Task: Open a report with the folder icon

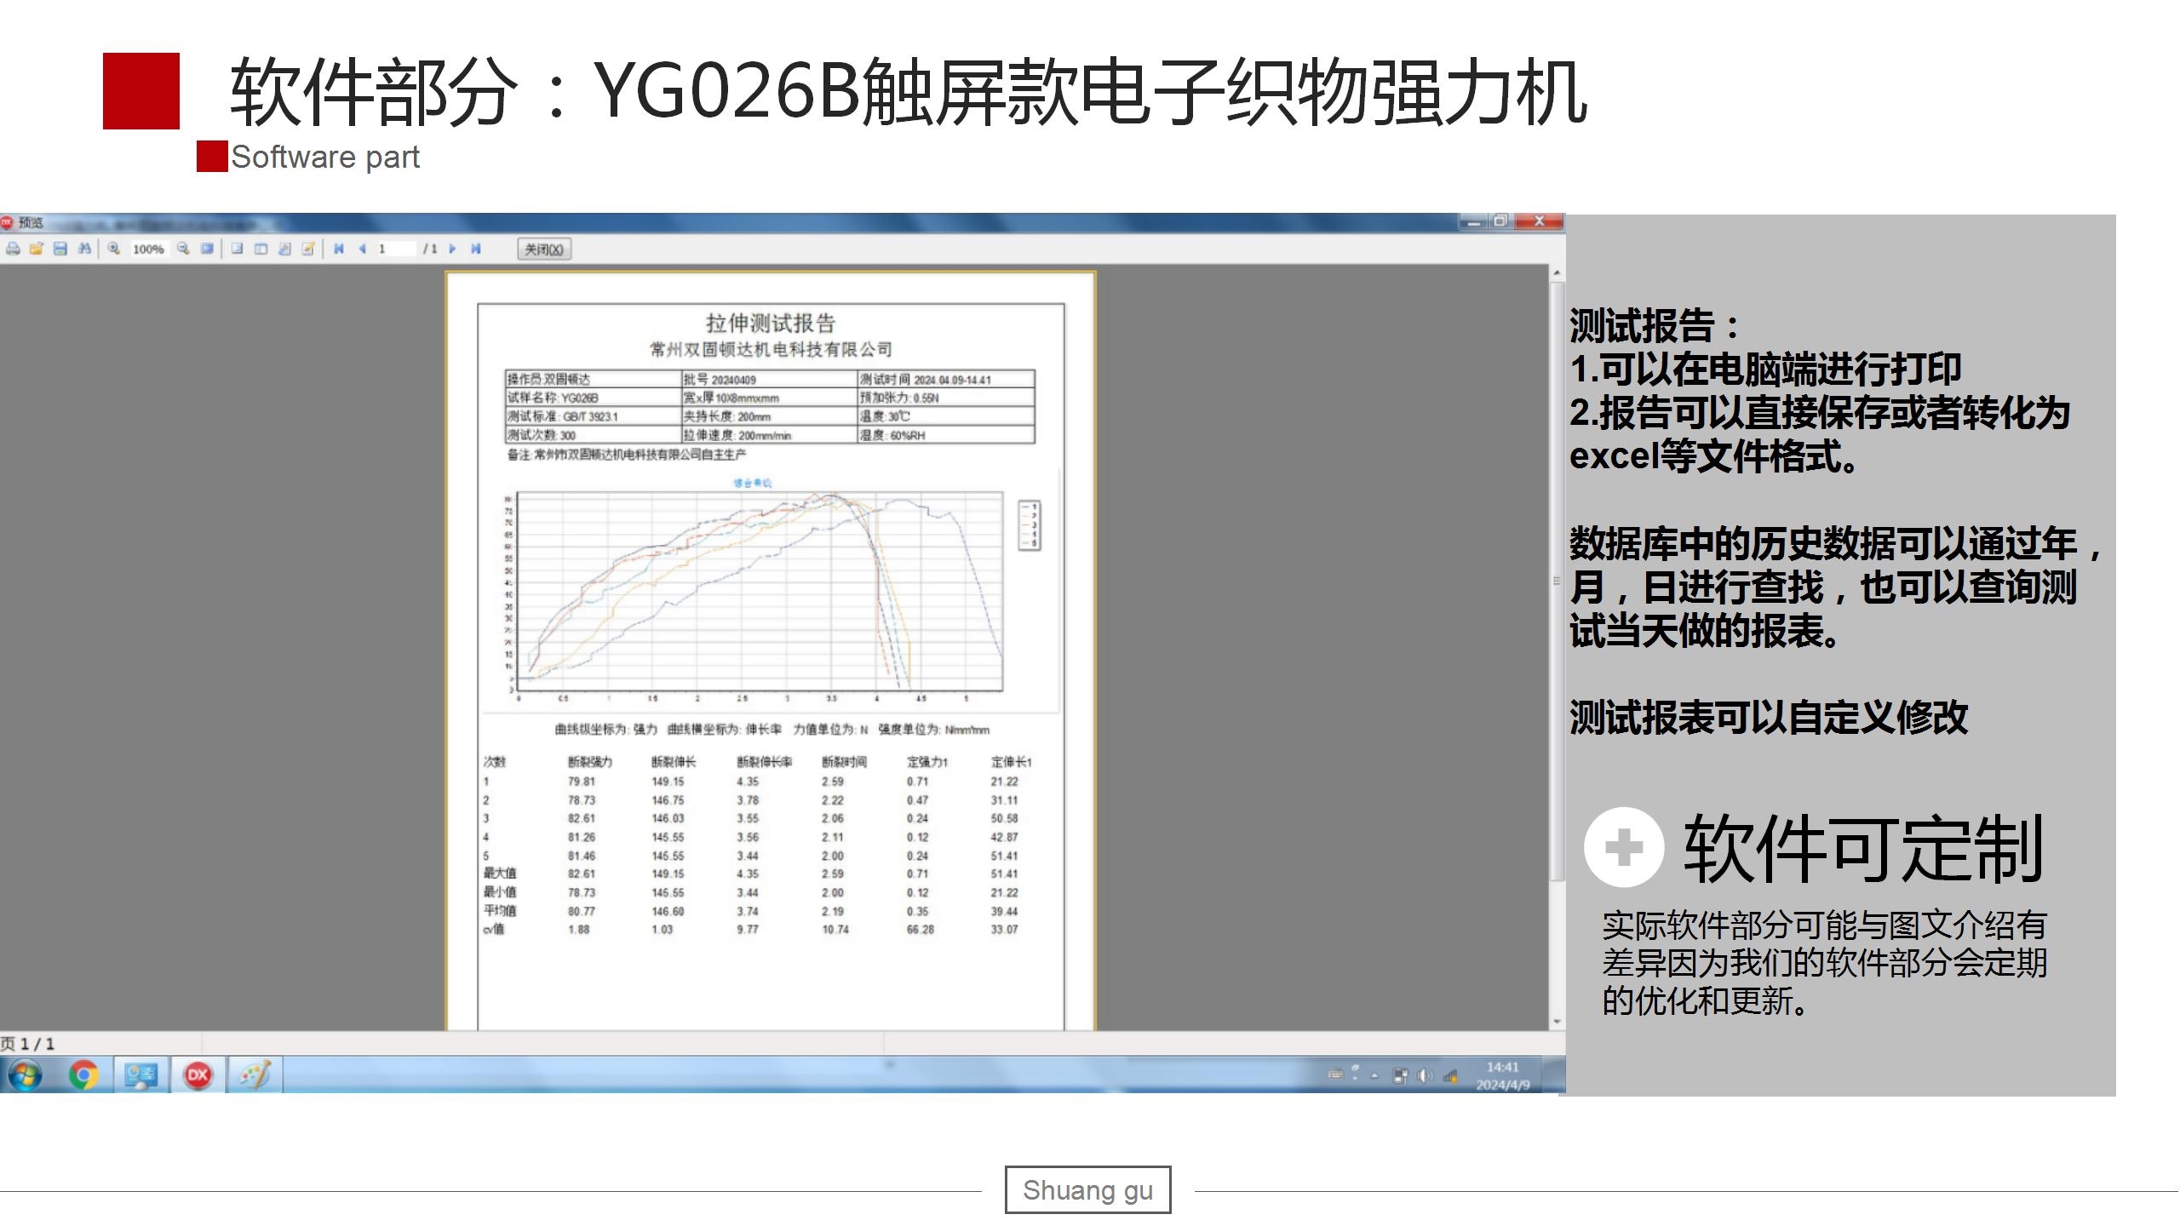Action: click(x=36, y=249)
